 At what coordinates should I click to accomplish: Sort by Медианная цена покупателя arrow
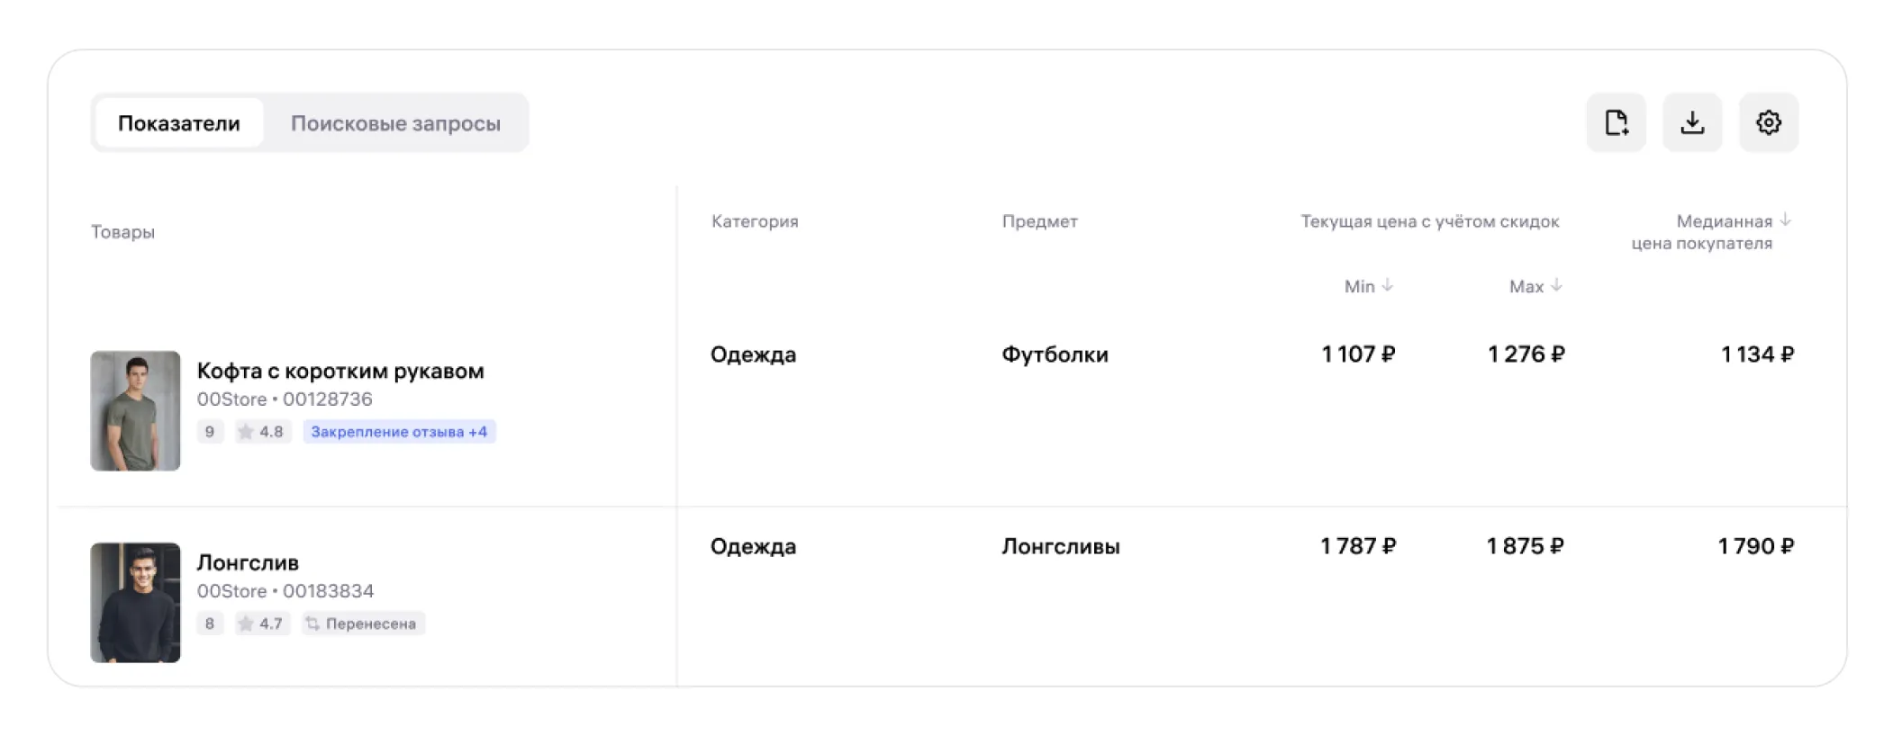coord(1786,220)
